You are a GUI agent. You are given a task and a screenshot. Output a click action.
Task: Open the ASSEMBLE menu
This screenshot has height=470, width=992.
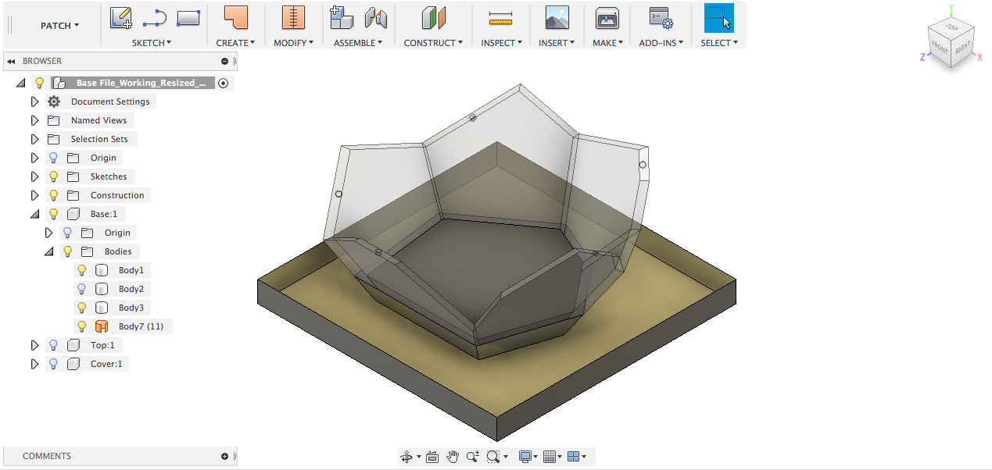coord(358,43)
